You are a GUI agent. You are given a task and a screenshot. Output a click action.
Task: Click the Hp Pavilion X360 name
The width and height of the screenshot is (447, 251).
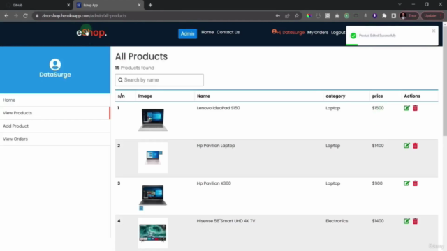214,183
